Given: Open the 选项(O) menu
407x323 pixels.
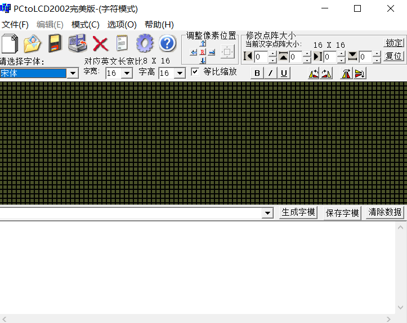Looking at the screenshot, I should click(x=122, y=25).
